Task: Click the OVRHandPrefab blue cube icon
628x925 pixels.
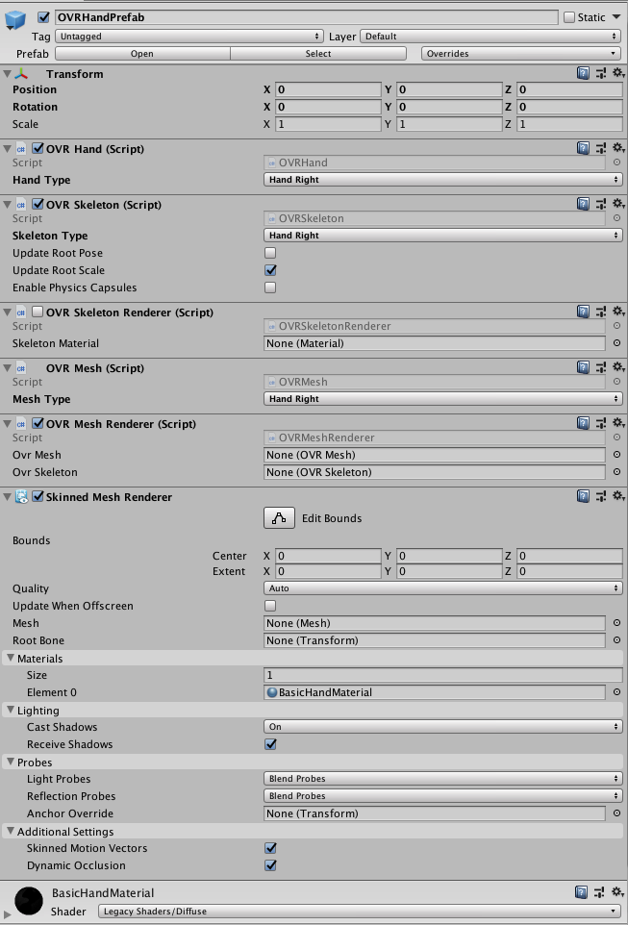Action: (x=14, y=19)
